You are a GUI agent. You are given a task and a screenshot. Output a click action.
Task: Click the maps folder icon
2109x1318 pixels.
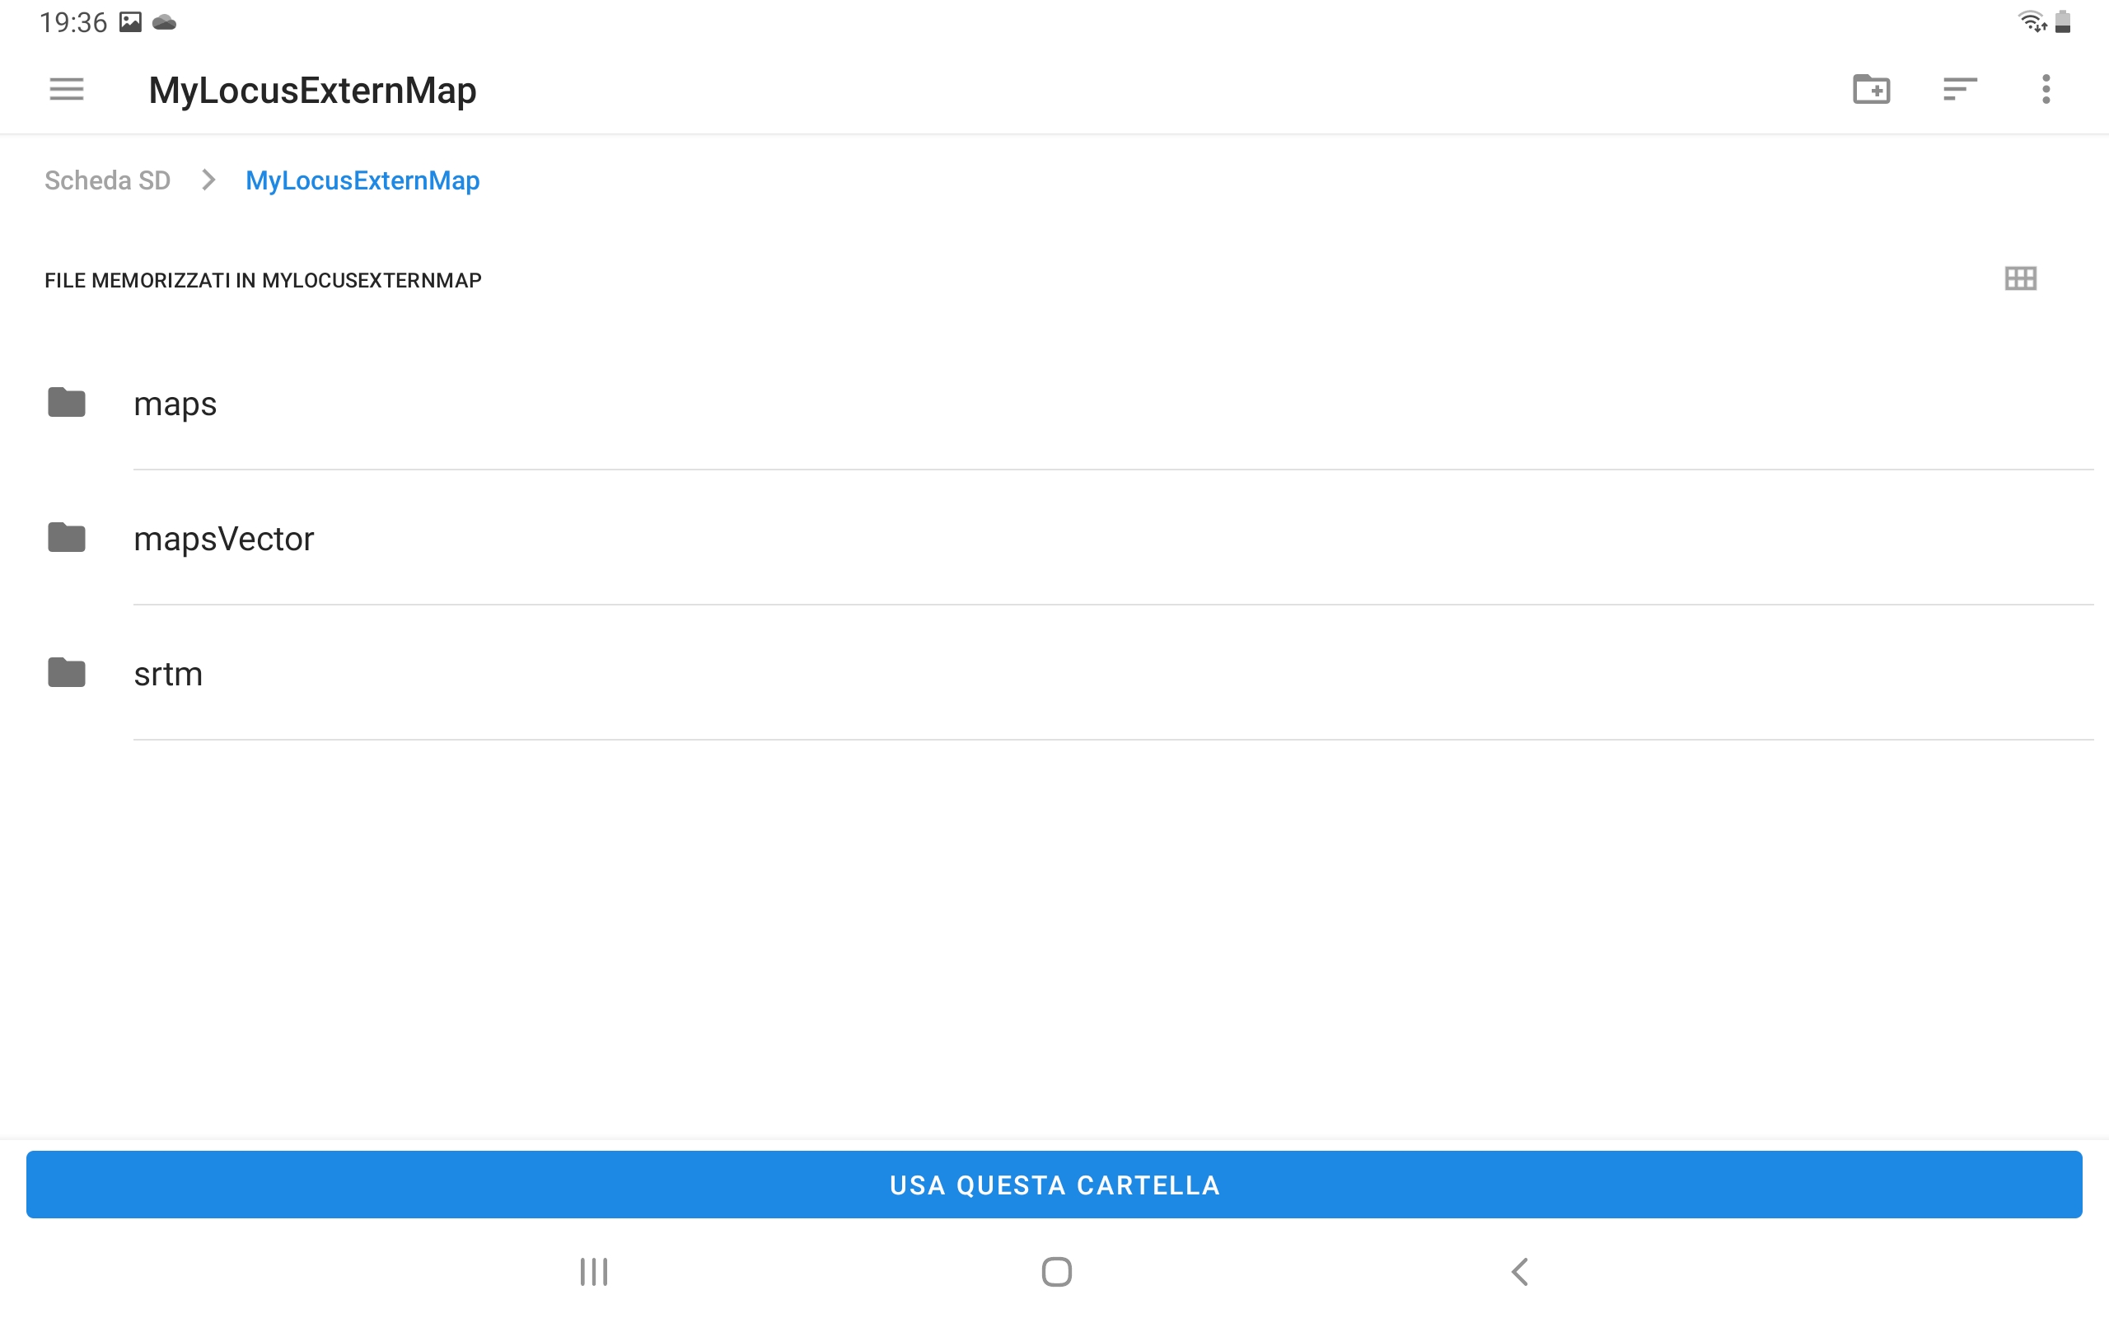(x=66, y=403)
